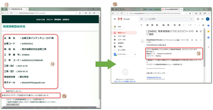Image resolution: width=213 pixels, height=110 pixels.
Task: Star the message from info@kikaku0196.com
Action: pos(192,40)
